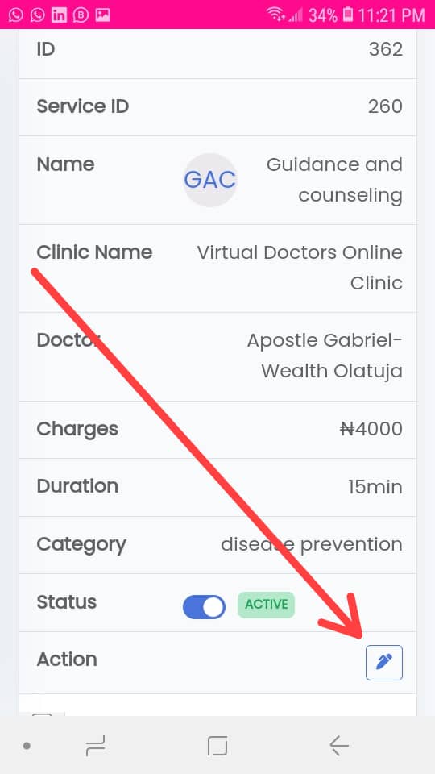Click the ₦4000 charges value
Image resolution: width=435 pixels, height=774 pixels.
[x=371, y=429]
